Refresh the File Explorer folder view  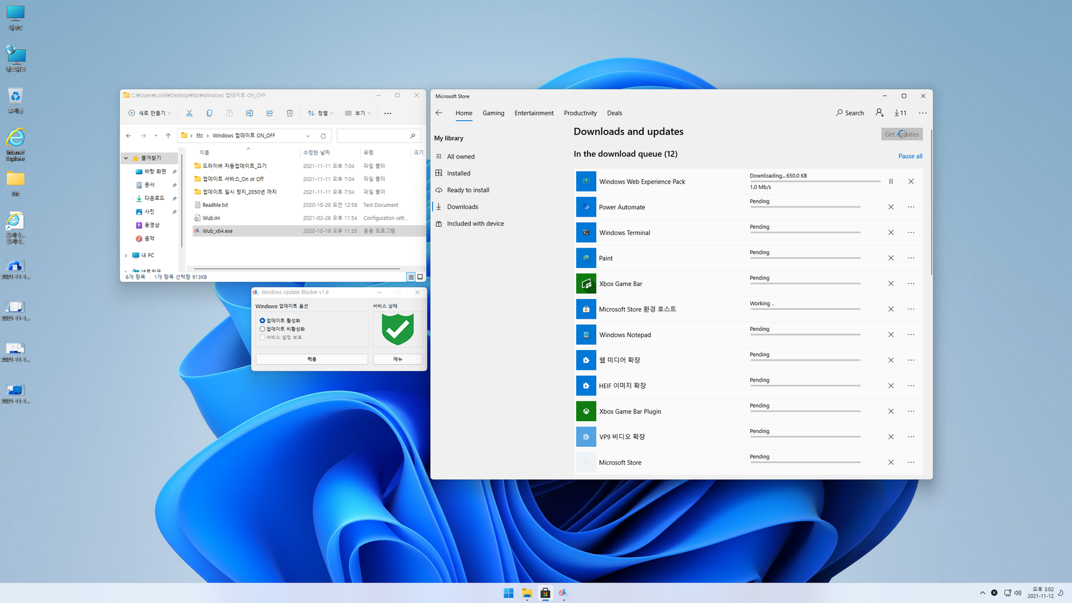323,136
